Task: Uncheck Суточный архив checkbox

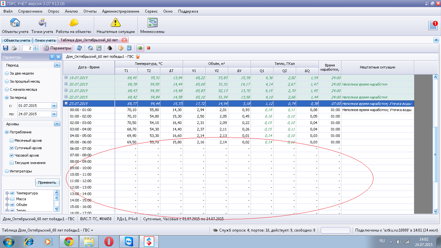Action: point(12,148)
